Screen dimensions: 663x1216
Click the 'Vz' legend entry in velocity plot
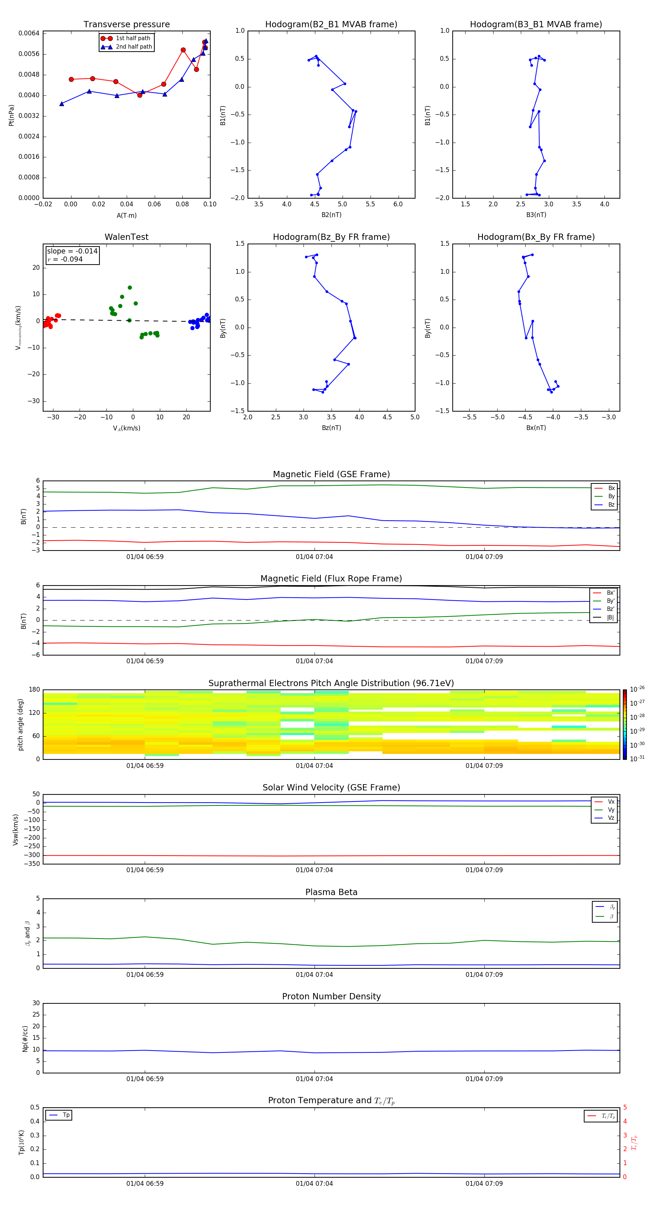tap(605, 818)
